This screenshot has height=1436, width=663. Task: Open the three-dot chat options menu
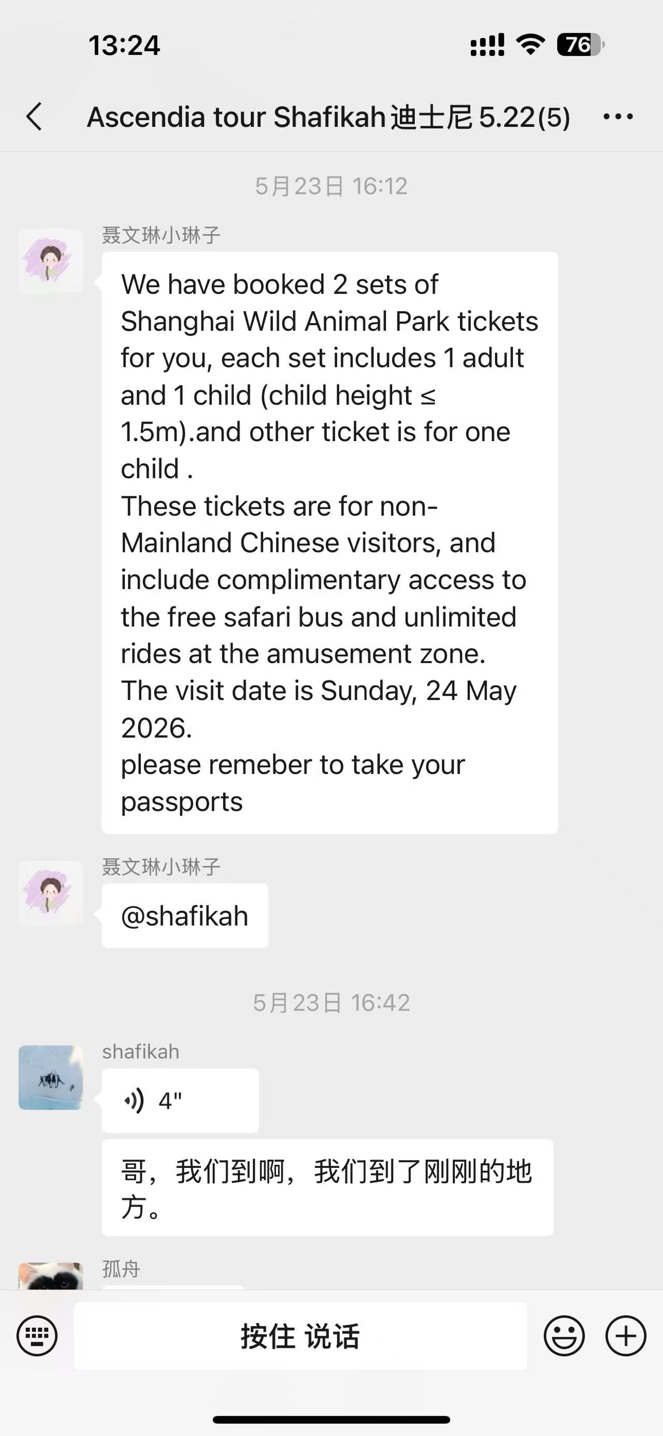pos(618,116)
